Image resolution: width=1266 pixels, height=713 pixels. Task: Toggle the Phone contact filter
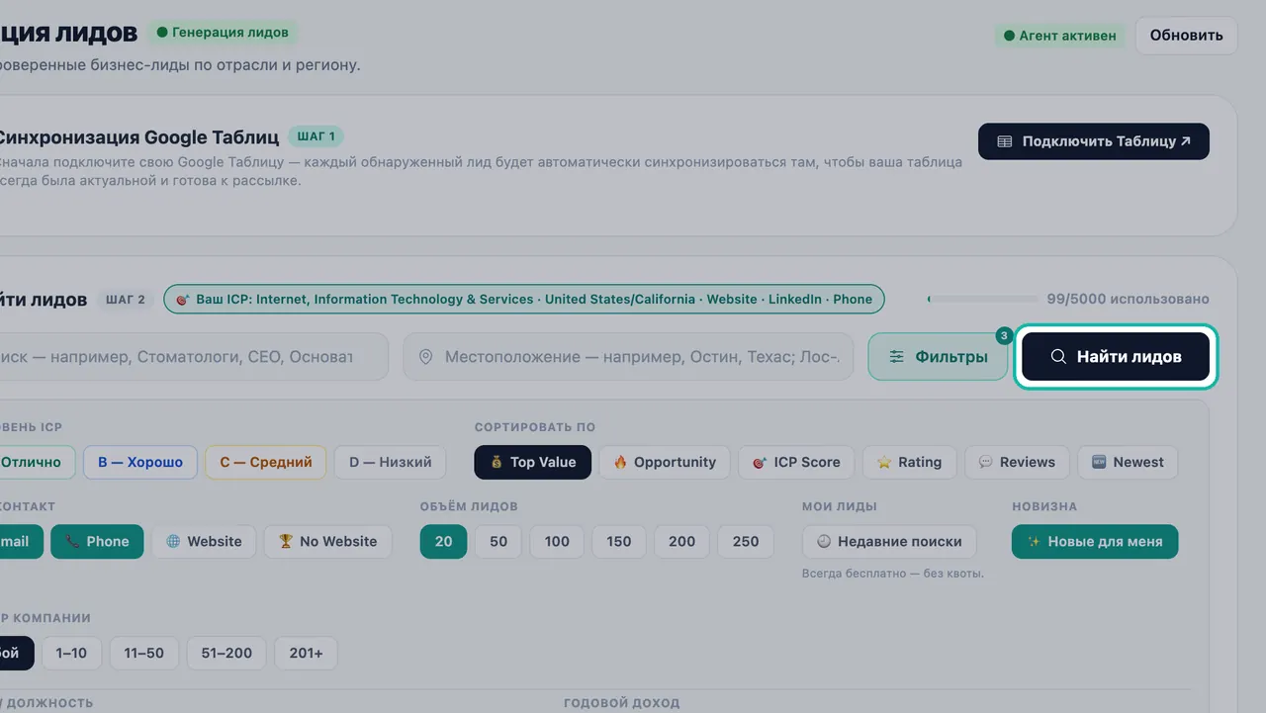tap(97, 541)
